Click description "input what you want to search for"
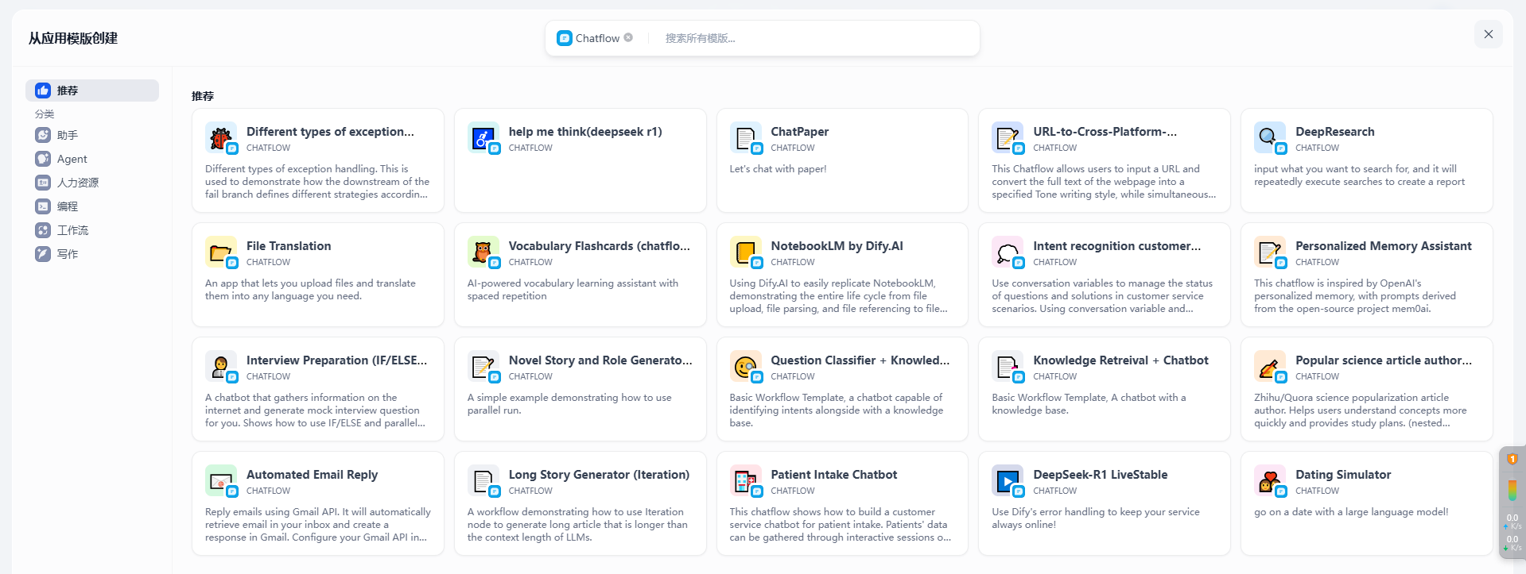Image resolution: width=1526 pixels, height=574 pixels. (x=1359, y=175)
